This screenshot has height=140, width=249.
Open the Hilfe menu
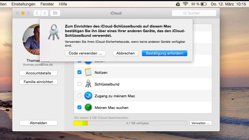click(x=63, y=4)
